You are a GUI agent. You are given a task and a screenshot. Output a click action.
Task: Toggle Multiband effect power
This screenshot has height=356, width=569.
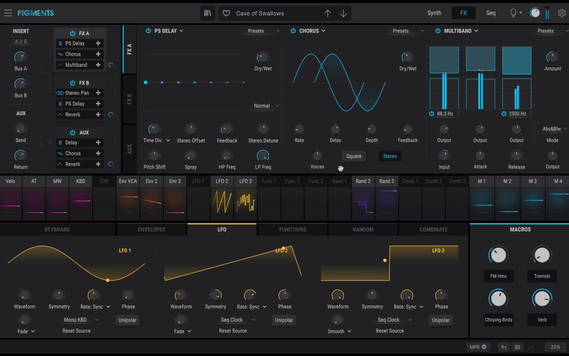(438, 31)
